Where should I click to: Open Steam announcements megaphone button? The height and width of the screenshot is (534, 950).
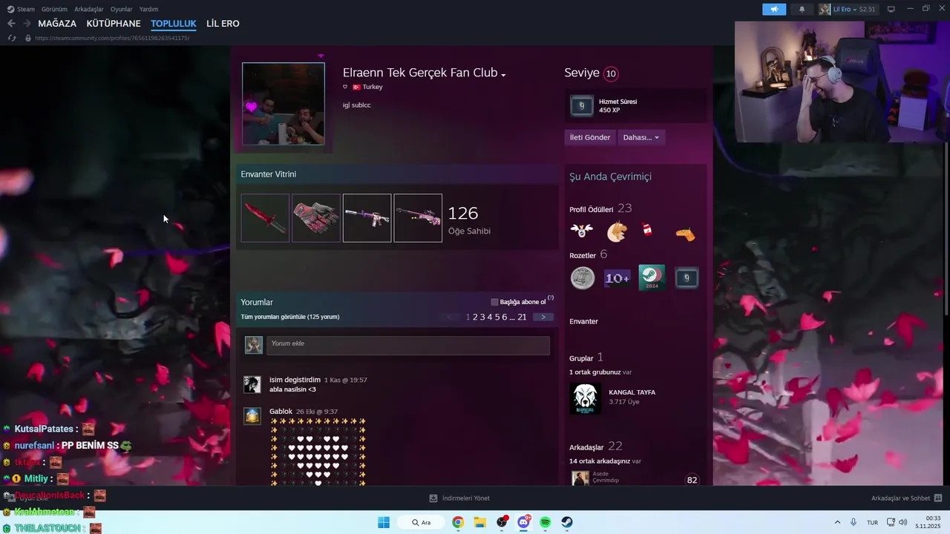(774, 9)
